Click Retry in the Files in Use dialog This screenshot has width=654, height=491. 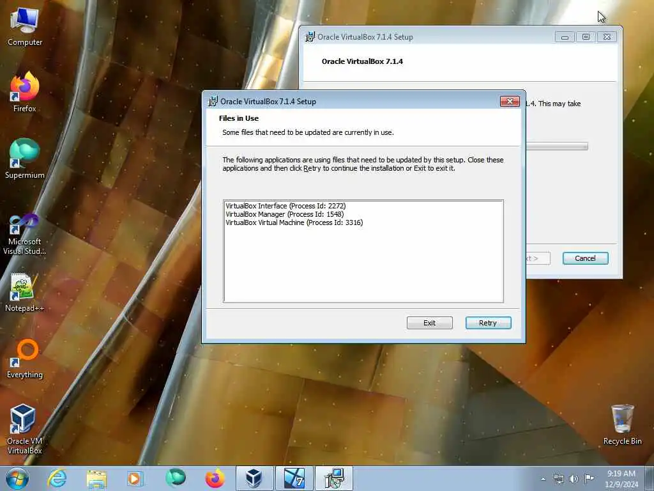tap(488, 323)
